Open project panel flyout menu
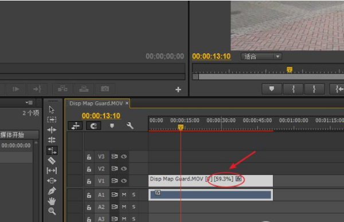The image size is (344, 222). click(x=29, y=103)
